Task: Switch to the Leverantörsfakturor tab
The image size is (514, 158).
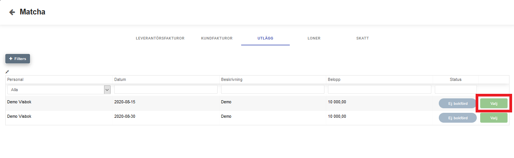Action: (160, 38)
